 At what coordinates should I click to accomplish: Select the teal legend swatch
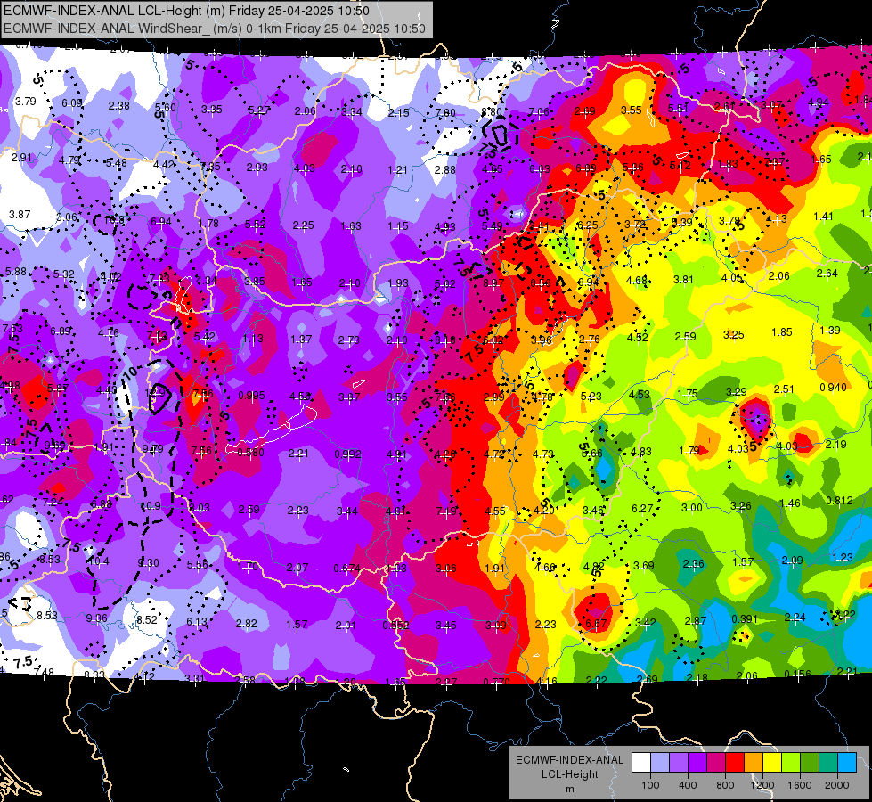tap(828, 763)
